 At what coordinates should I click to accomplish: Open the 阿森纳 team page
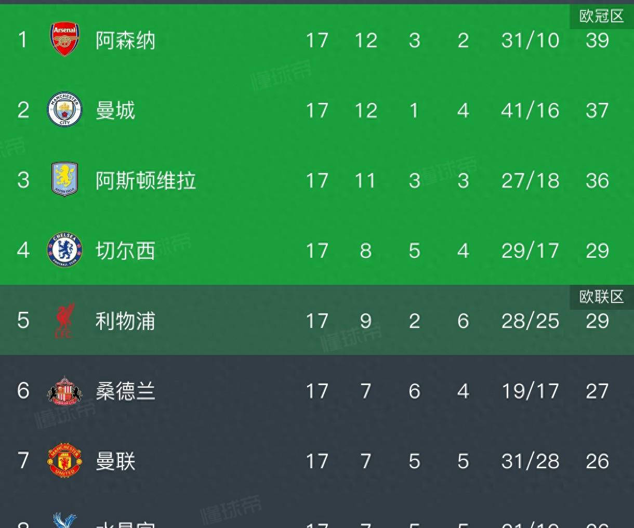pos(125,39)
